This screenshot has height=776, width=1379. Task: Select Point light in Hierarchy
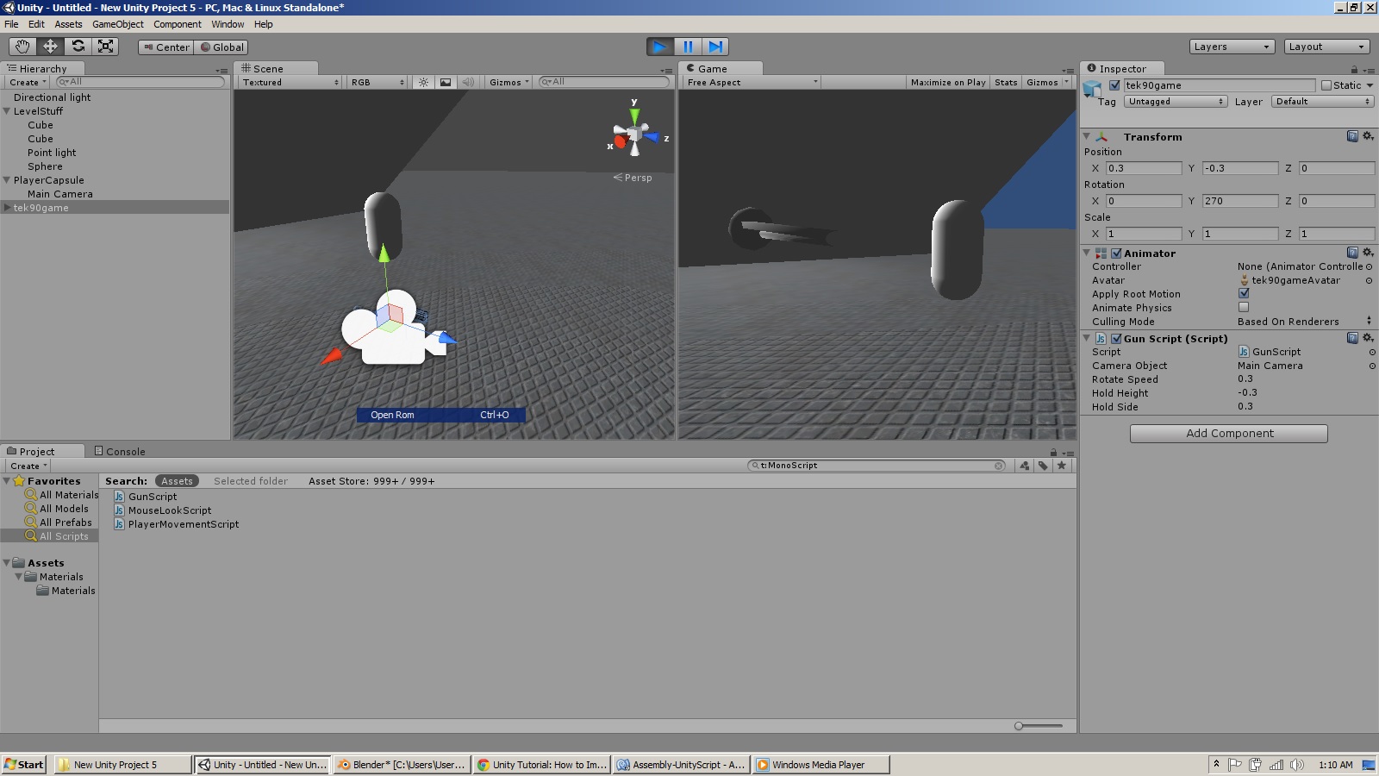52,153
